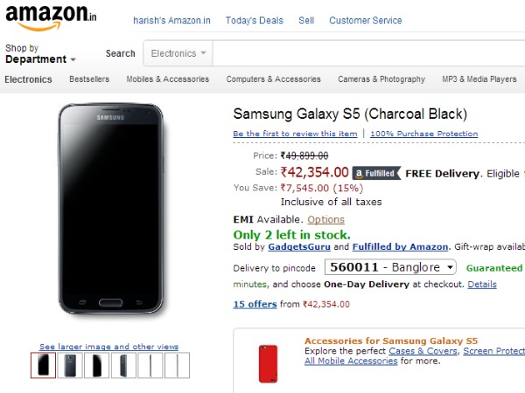Click the Amazon.in logo
525x393 pixels.
click(49, 17)
